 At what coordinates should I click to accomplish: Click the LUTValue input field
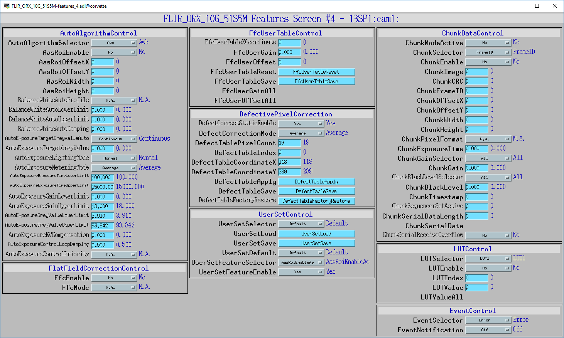(x=477, y=288)
